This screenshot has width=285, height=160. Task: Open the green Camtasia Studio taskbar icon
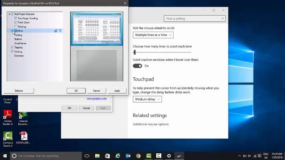148,156
